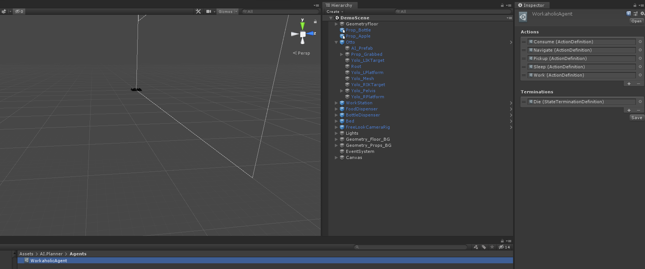Image resolution: width=645 pixels, height=269 pixels.
Task: Open WorkStation prefab via right arrow
Action: (x=511, y=103)
